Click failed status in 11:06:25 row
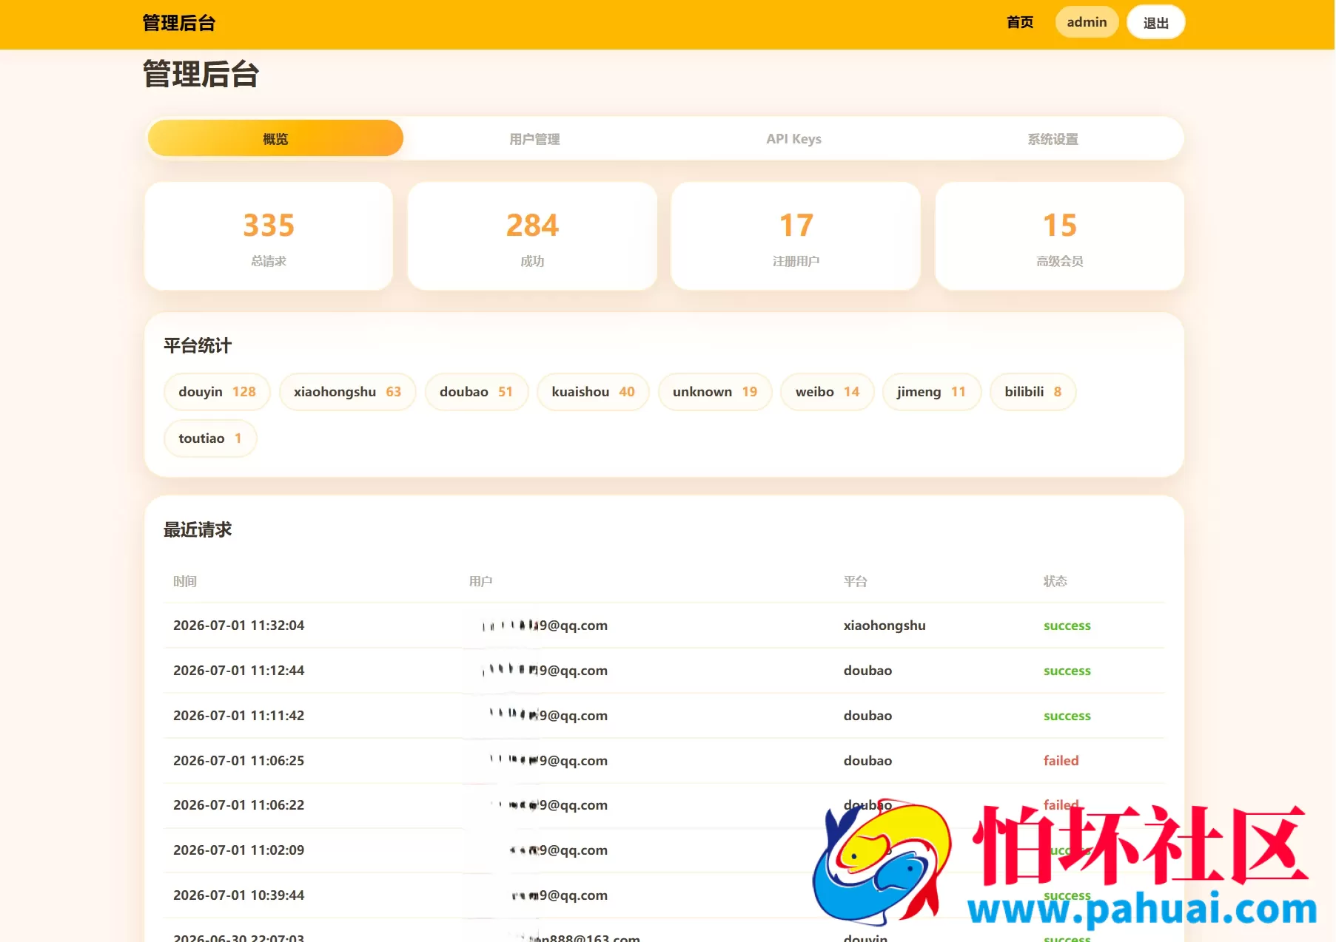 click(1061, 761)
